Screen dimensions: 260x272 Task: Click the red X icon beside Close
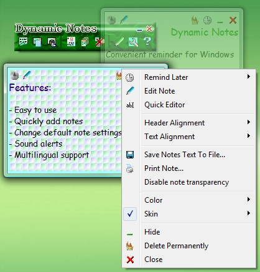click(x=130, y=260)
